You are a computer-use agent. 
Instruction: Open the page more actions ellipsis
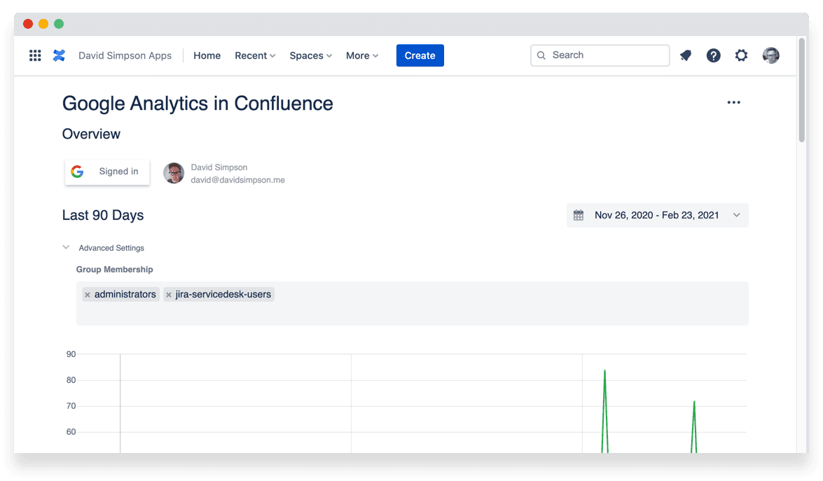click(x=734, y=102)
